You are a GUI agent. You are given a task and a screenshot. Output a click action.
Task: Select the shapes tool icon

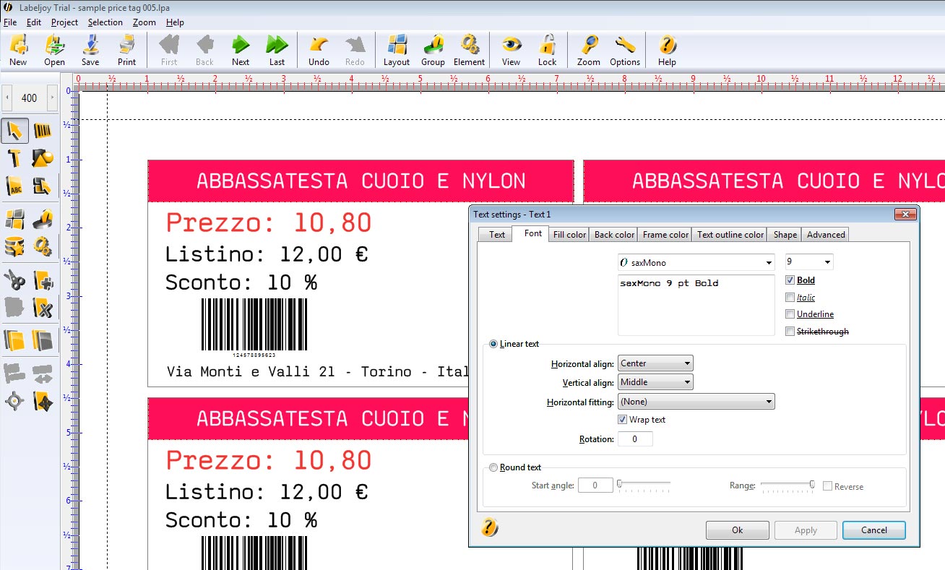coord(43,158)
